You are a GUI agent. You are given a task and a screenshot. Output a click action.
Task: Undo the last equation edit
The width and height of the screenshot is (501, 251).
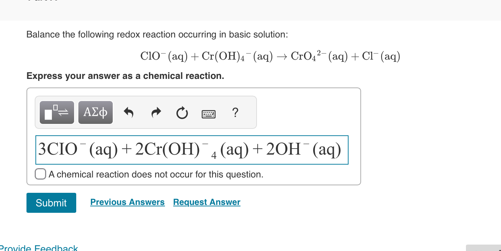coord(129,112)
